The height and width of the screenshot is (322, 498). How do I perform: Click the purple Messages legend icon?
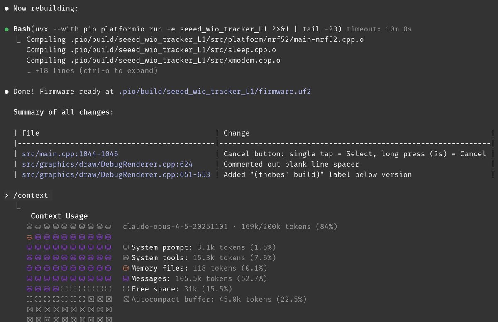pyautogui.click(x=126, y=278)
